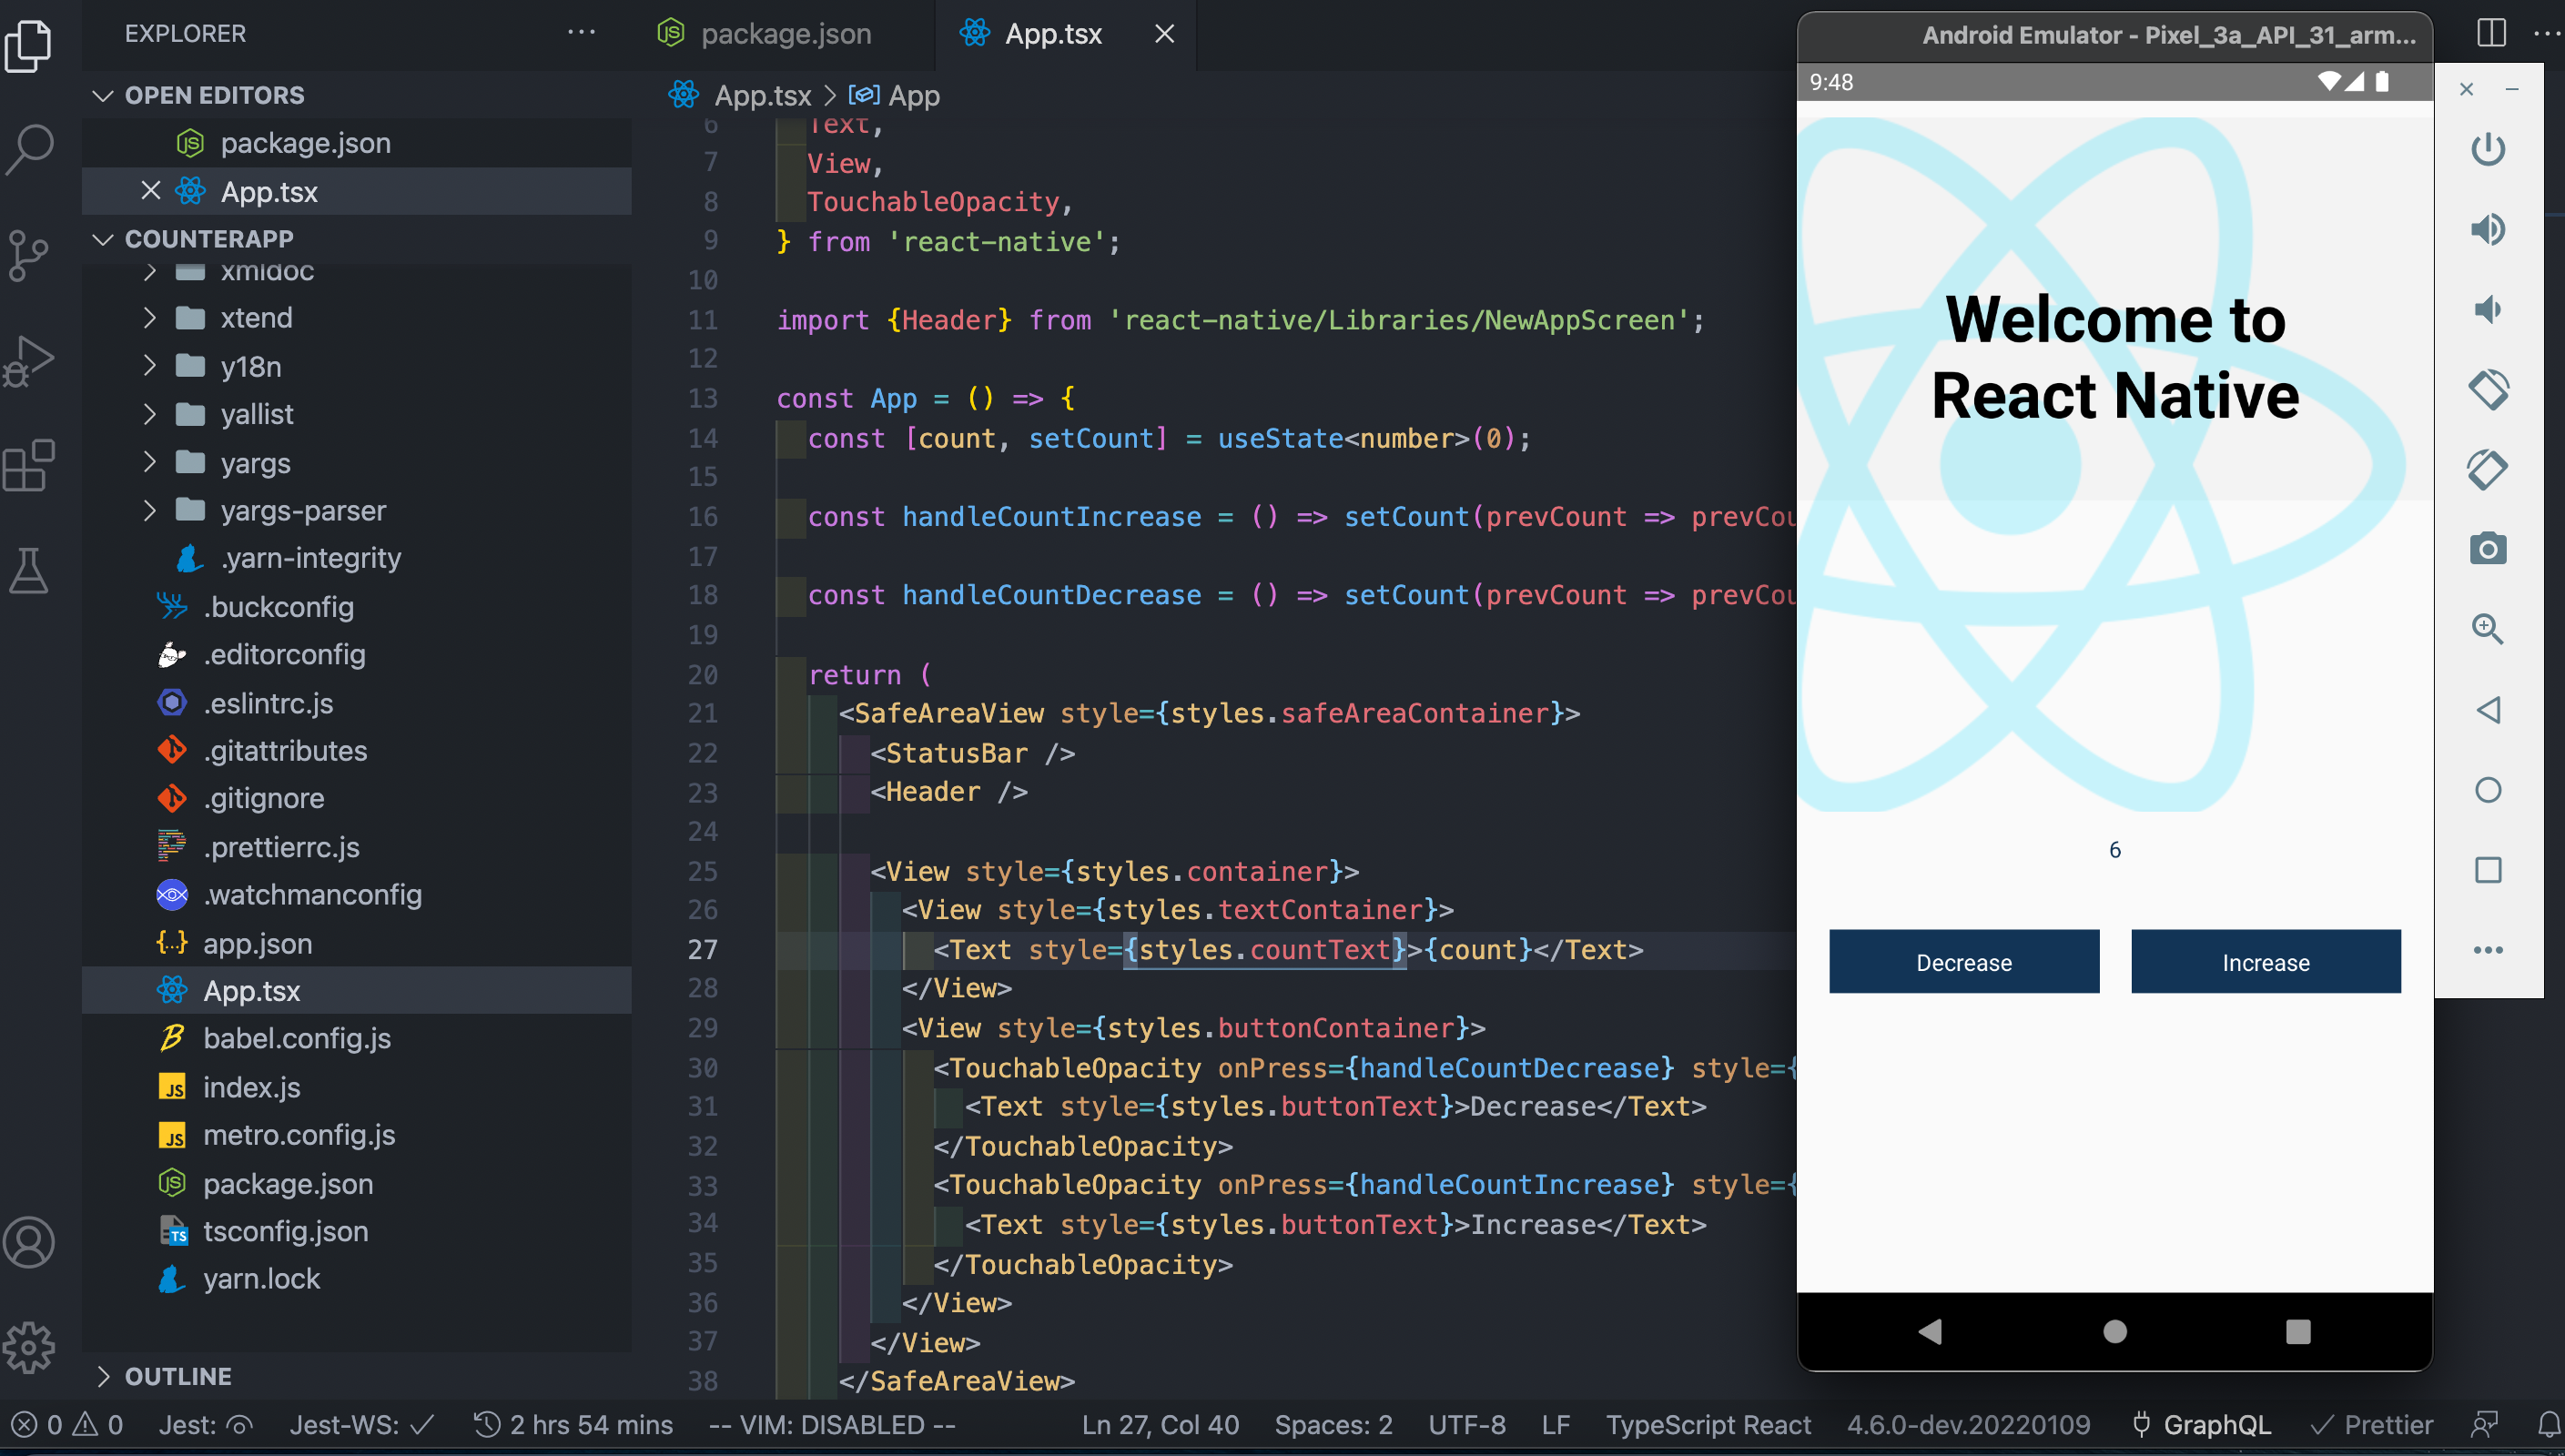The image size is (2565, 1456).
Task: Tap the Increase button in emulator
Action: point(2265,961)
